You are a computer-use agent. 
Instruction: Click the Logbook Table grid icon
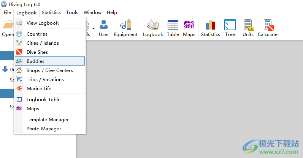pos(19,99)
